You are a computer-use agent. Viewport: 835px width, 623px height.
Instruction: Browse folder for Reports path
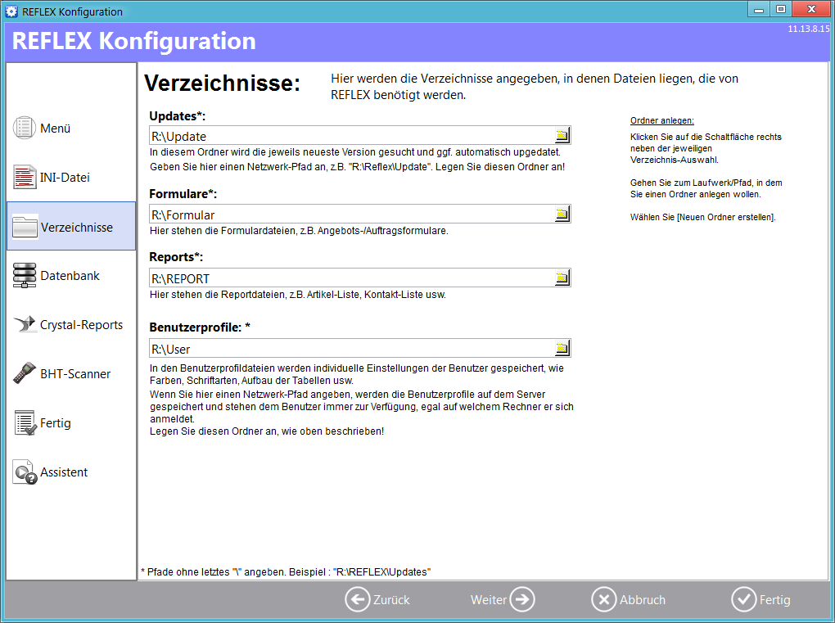pyautogui.click(x=562, y=278)
